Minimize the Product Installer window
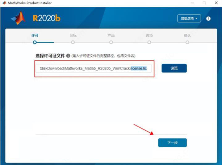 (x=192, y=3)
